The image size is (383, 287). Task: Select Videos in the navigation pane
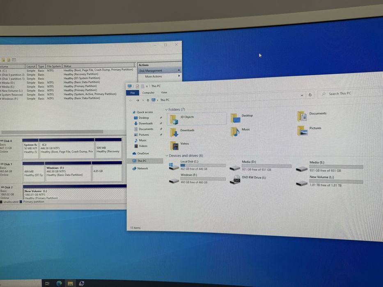pyautogui.click(x=141, y=146)
